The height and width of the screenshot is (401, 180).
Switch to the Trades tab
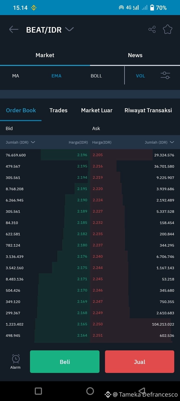[58, 110]
